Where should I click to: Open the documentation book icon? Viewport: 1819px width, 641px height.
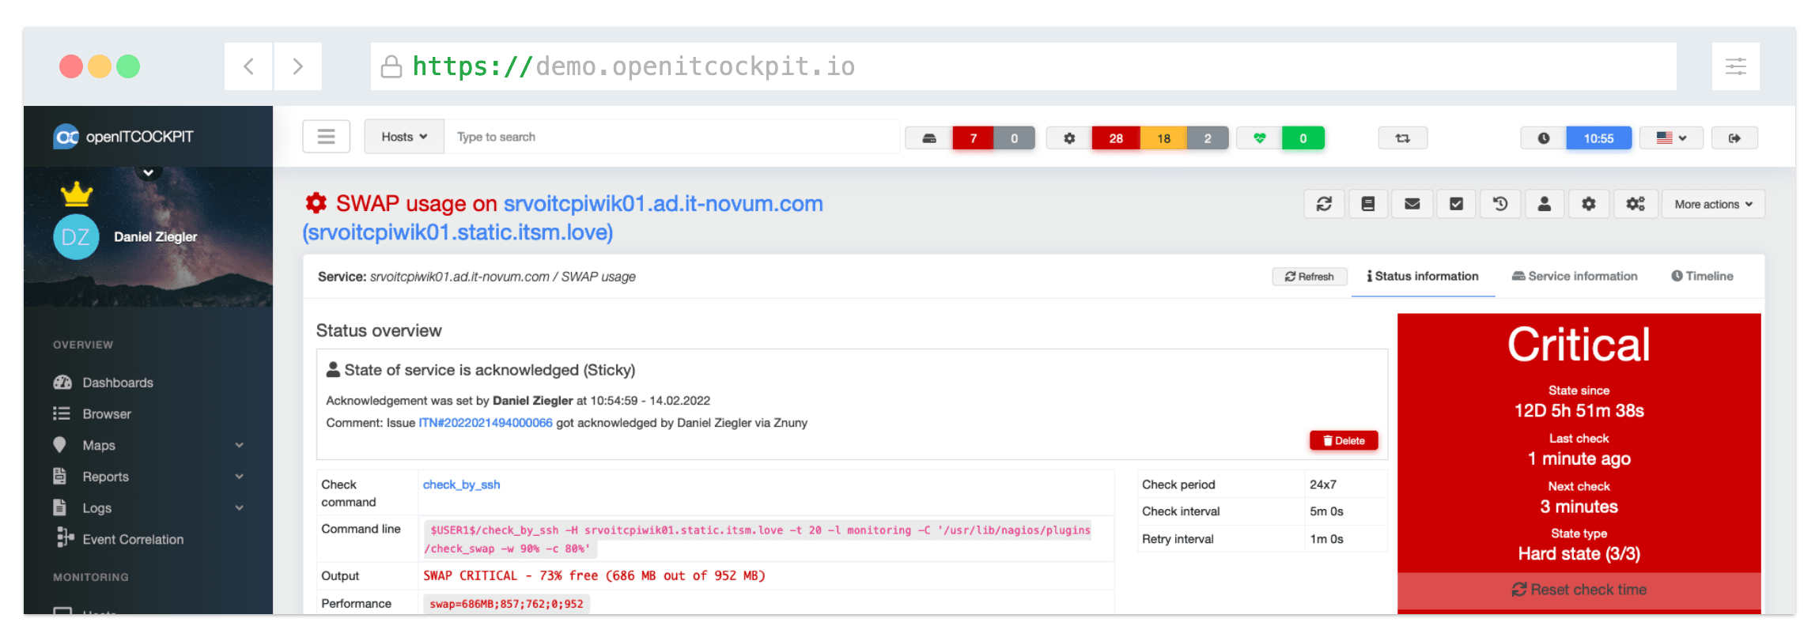coord(1368,204)
